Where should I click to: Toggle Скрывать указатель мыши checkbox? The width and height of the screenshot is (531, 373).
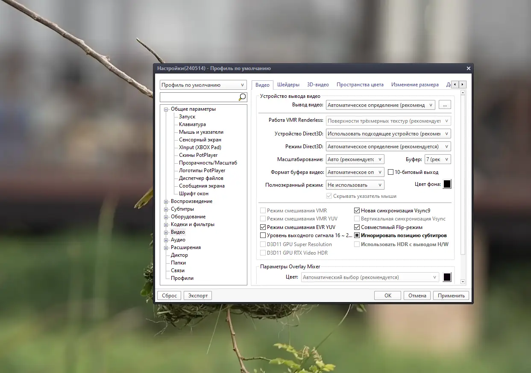point(329,196)
